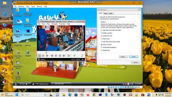This screenshot has width=172, height=97.
Task: Select Stack trash option
Action: pyautogui.click(x=105, y=39)
